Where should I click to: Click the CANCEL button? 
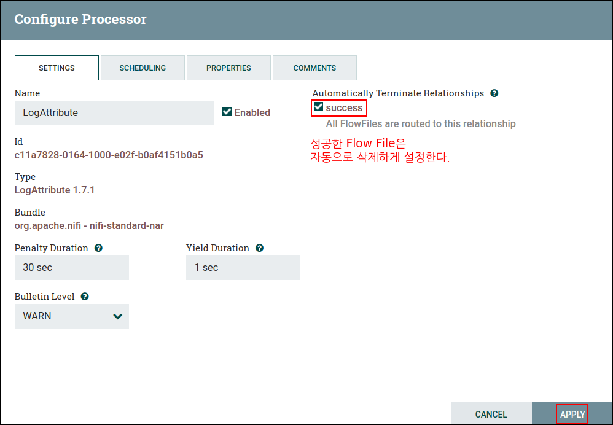coord(491,414)
